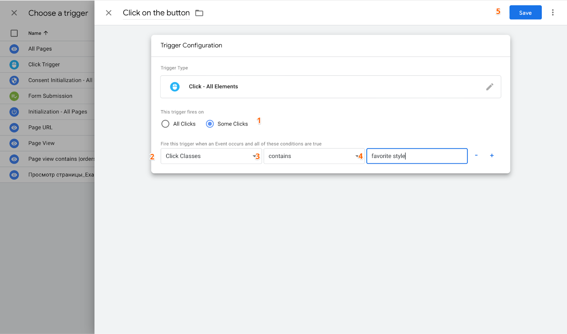Close the trigger editor with X
Image resolution: width=567 pixels, height=334 pixels.
[109, 13]
